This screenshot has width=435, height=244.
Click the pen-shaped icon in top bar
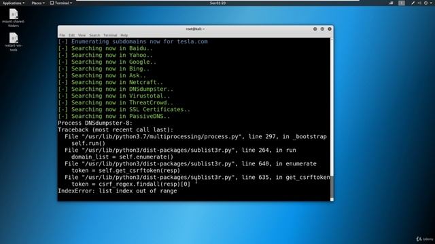[x=413, y=3]
